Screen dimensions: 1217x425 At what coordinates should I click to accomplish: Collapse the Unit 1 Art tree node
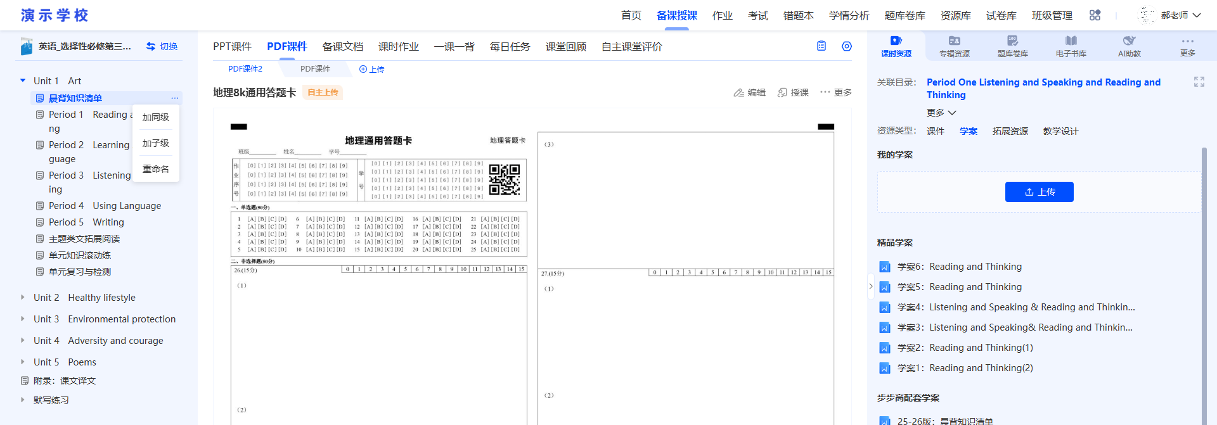click(23, 80)
